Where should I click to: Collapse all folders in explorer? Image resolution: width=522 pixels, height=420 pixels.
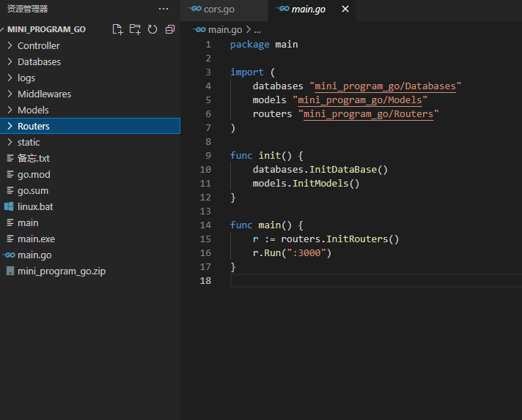tap(170, 29)
